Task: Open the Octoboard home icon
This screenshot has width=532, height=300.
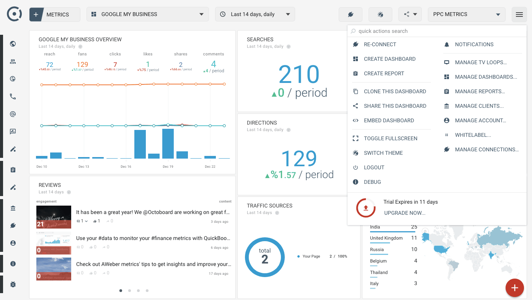Action: coord(14,14)
